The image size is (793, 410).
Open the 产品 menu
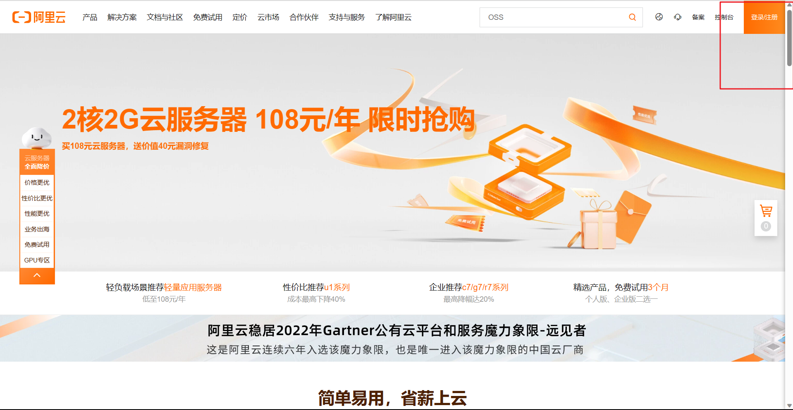click(90, 17)
